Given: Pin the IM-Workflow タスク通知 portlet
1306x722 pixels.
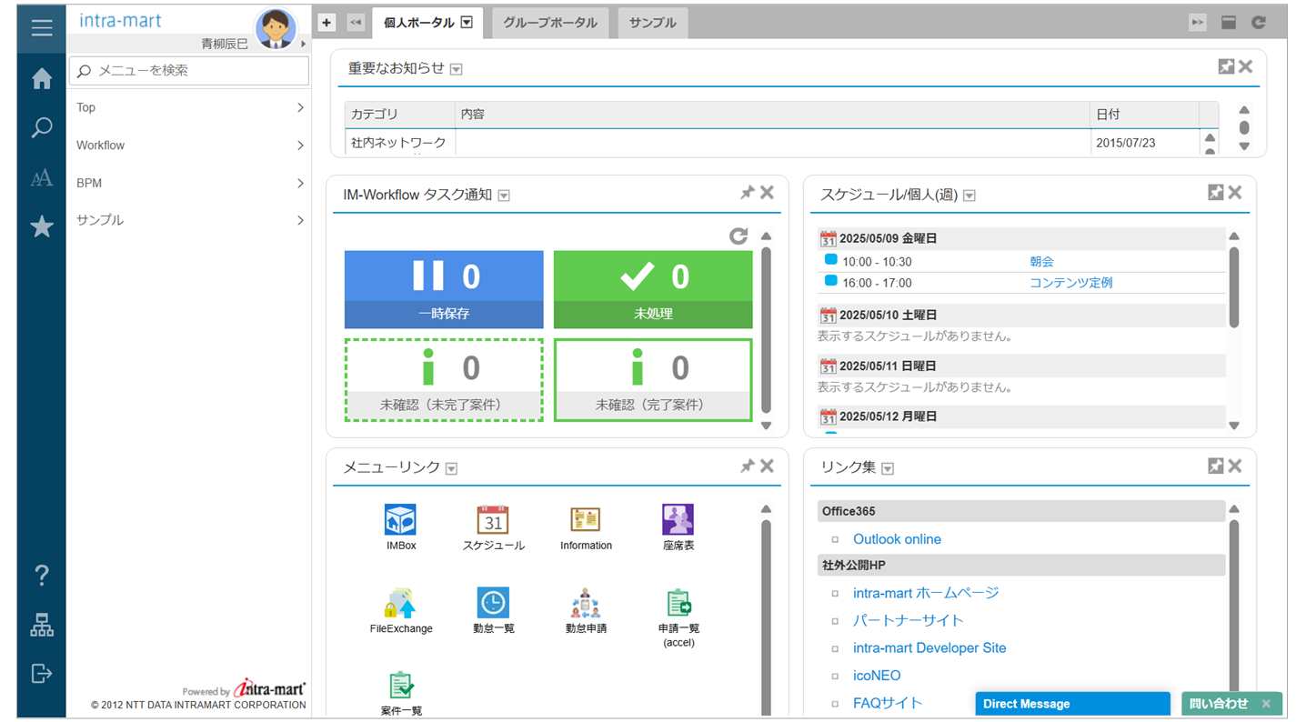Looking at the screenshot, I should [x=747, y=192].
